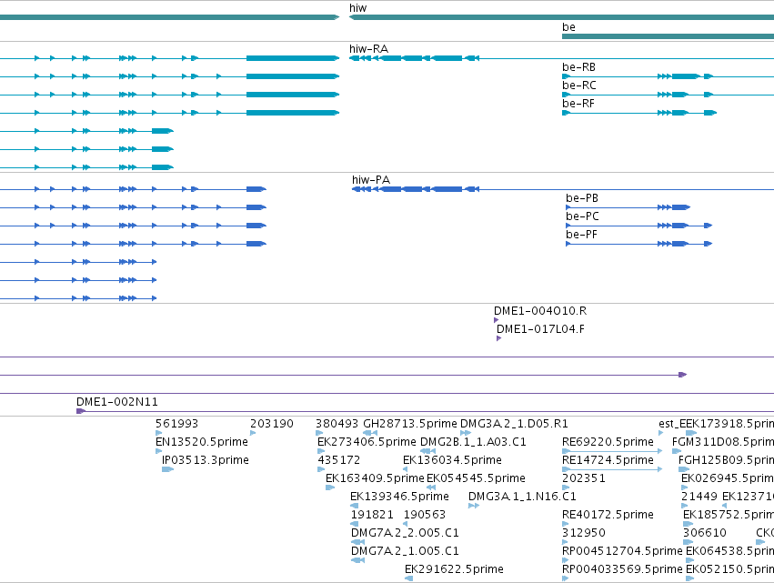Select EST label 435172
This screenshot has height=583, width=774.
point(338,460)
